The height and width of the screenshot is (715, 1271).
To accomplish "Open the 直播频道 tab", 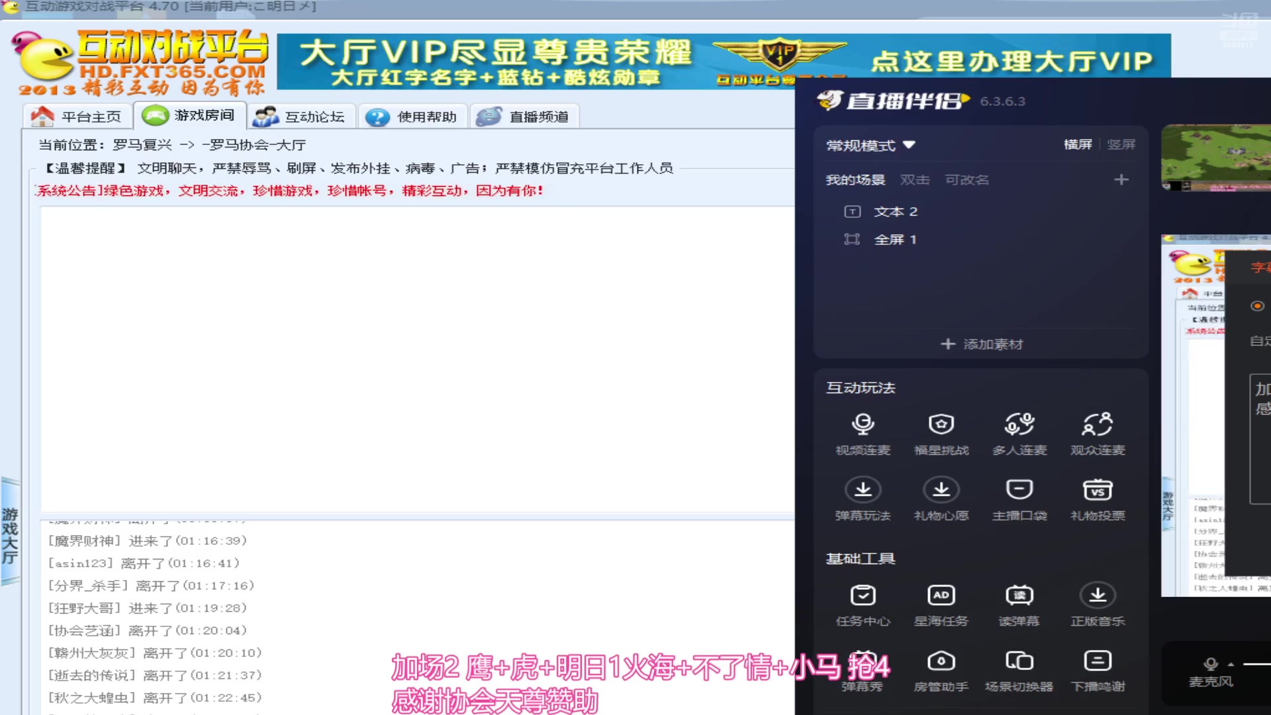I will point(524,117).
